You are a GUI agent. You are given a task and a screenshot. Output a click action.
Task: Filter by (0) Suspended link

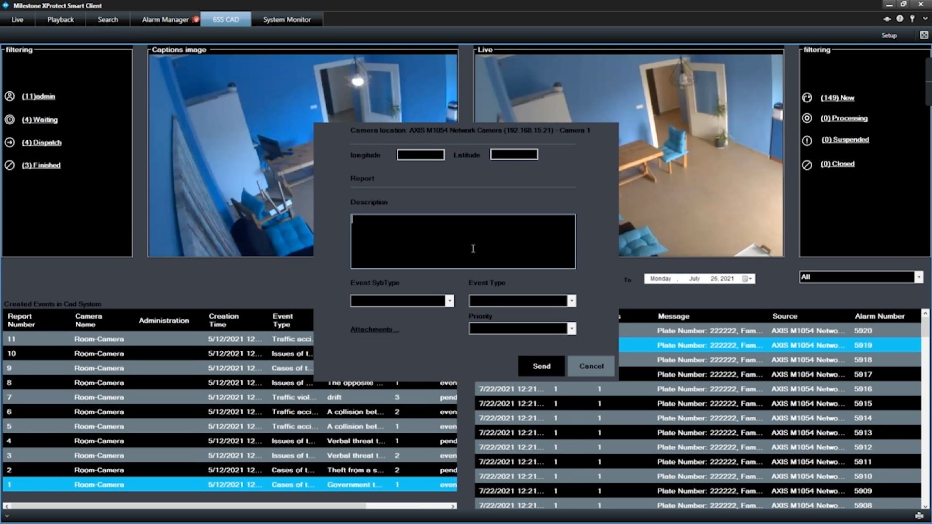[x=845, y=140]
